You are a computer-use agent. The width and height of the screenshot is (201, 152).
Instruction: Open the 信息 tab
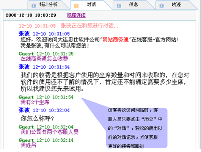pyautogui.click(x=133, y=5)
